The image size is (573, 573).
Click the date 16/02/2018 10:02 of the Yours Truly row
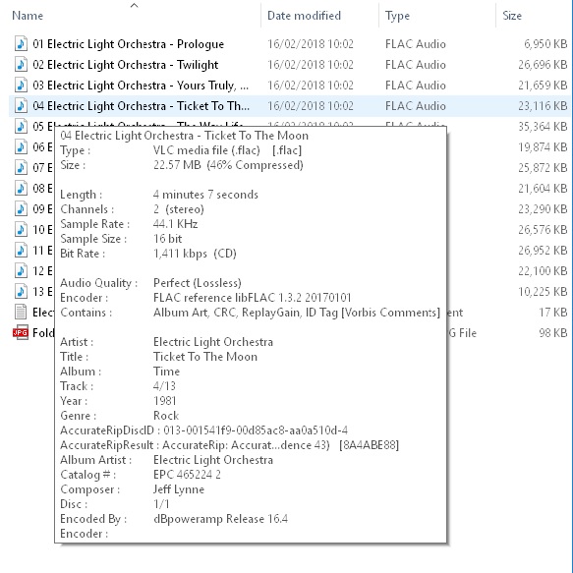[311, 86]
